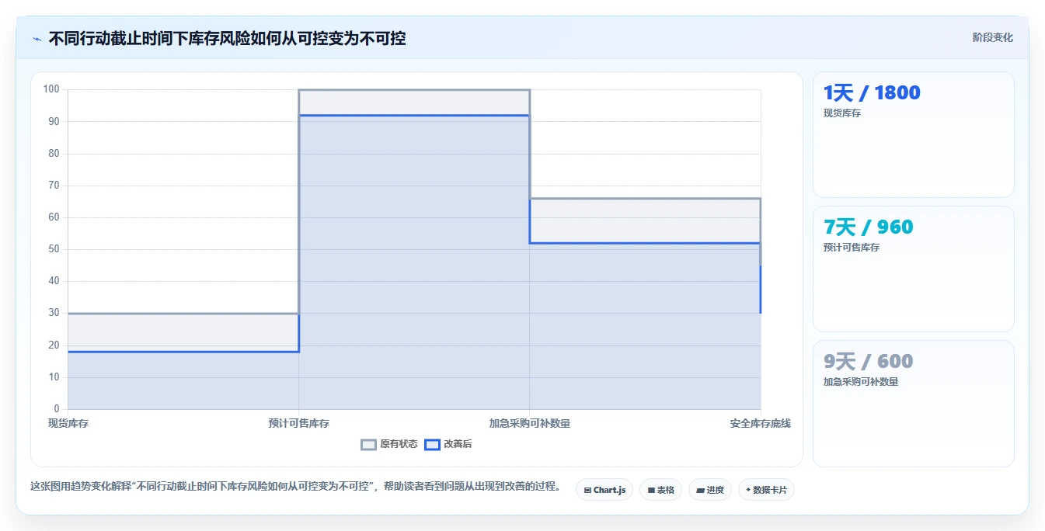
Task: Click the blue 改善后 legend color box
Action: [x=433, y=444]
